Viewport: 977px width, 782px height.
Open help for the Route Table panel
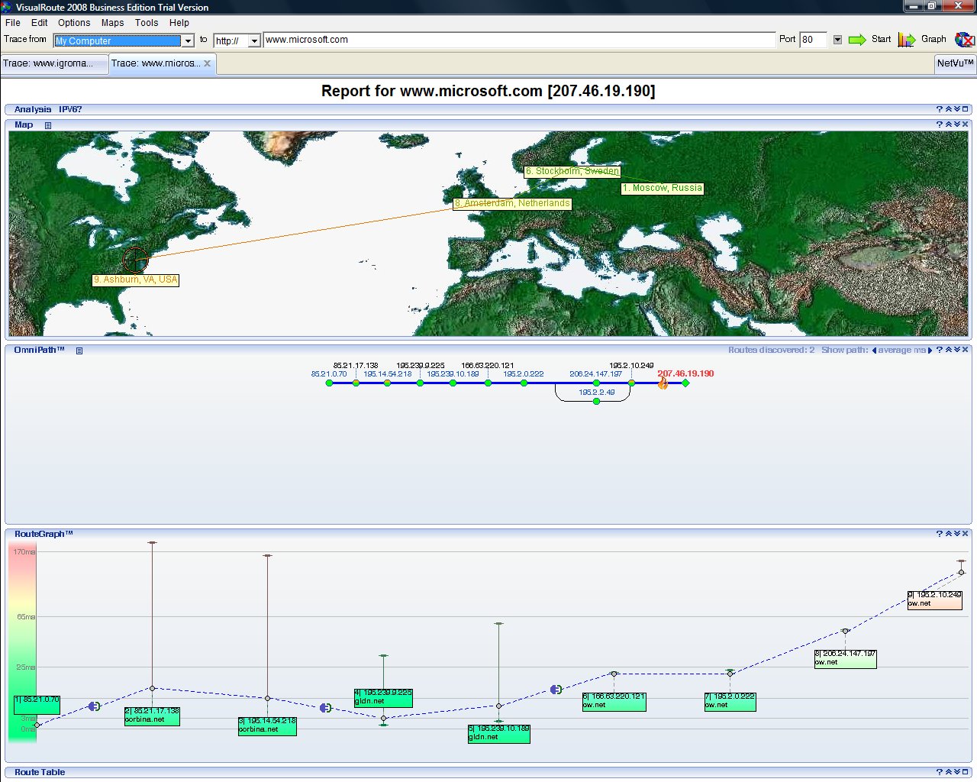[940, 772]
